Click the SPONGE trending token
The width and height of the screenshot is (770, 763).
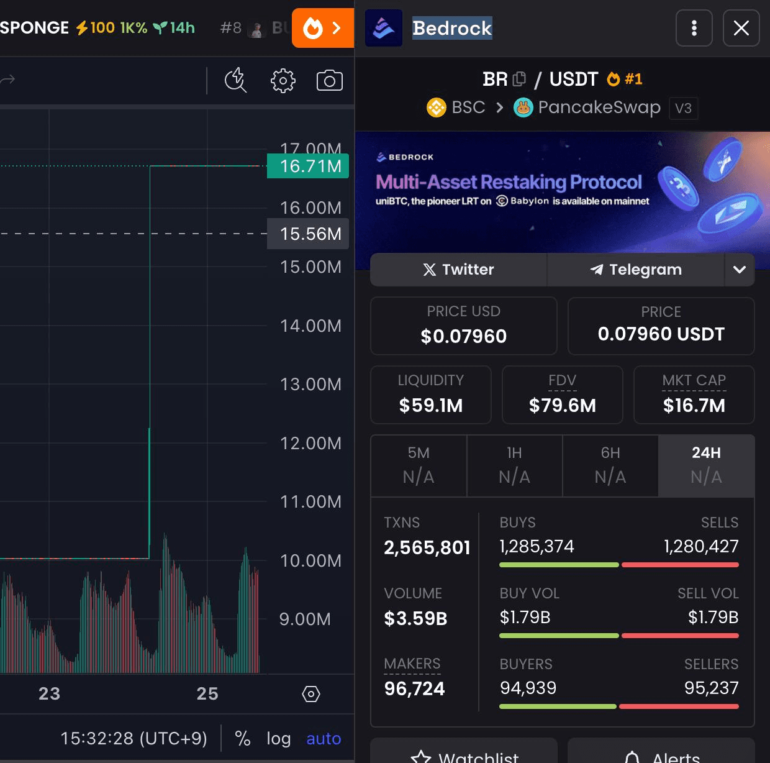click(97, 28)
